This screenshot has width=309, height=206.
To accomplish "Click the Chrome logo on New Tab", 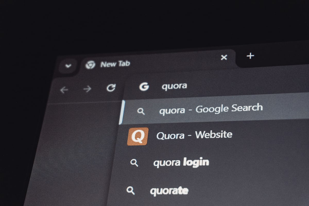I will (x=90, y=65).
